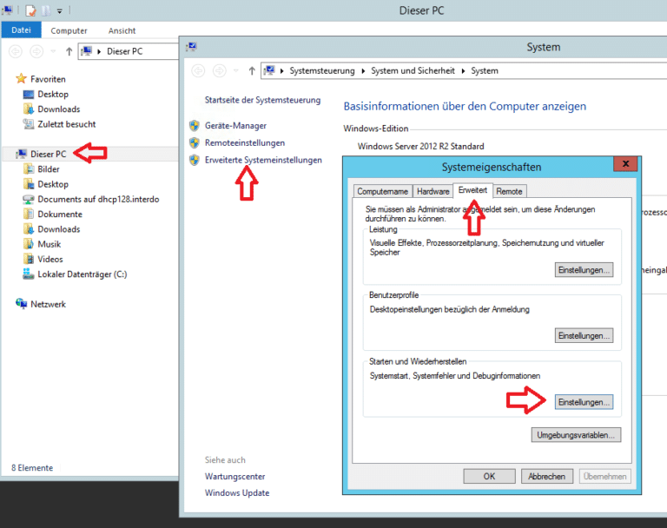Open Erweiterte Systemeinstellungen link
Image resolution: width=667 pixels, height=528 pixels.
[263, 160]
